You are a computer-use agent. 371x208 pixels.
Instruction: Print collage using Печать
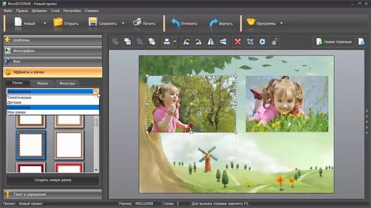(144, 23)
